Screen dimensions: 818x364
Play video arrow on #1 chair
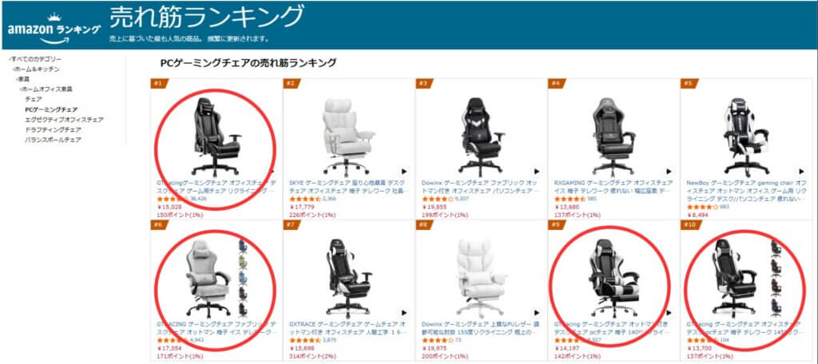pyautogui.click(x=272, y=171)
